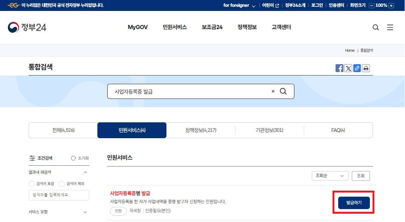Increase screen size with the + control
The width and height of the screenshot is (405, 222).
click(391, 5)
